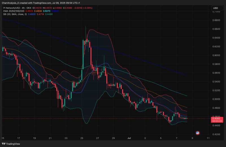Click the Jul label on time axis
The image size is (226, 147).
click(x=129, y=138)
